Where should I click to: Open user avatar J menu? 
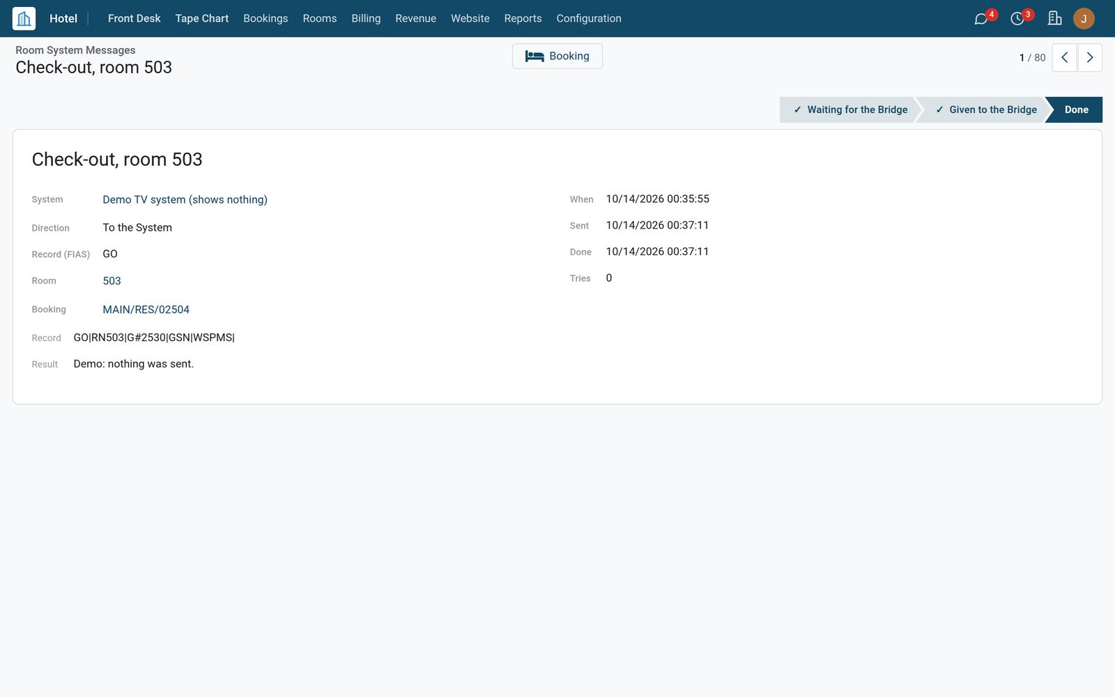(x=1084, y=18)
